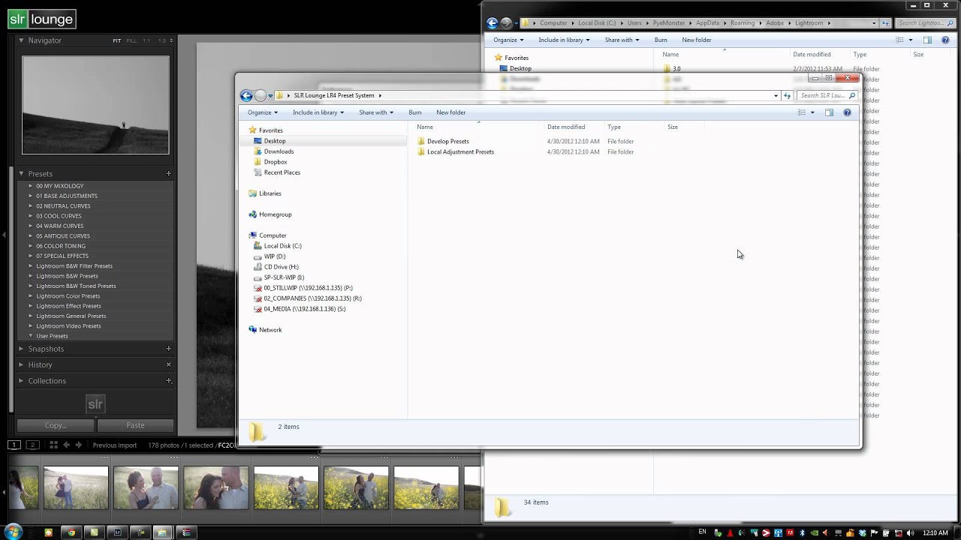Image resolution: width=961 pixels, height=540 pixels.
Task: Click New folder in front Explorer window
Action: pos(450,112)
